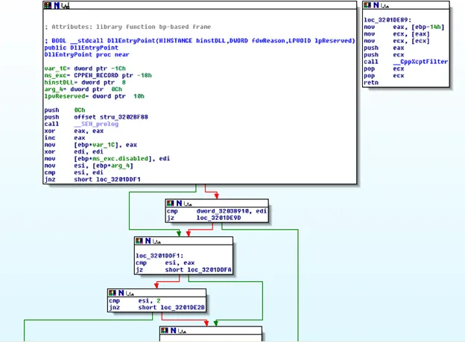
Task: Select the 'retn' instruction
Action: [371, 83]
